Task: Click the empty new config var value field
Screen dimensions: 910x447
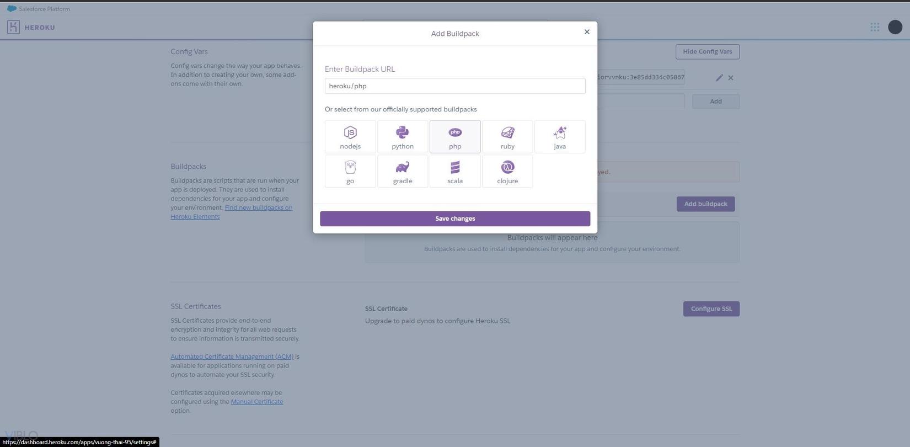Action: tap(641, 102)
